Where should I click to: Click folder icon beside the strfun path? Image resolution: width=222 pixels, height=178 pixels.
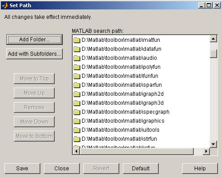point(77,139)
